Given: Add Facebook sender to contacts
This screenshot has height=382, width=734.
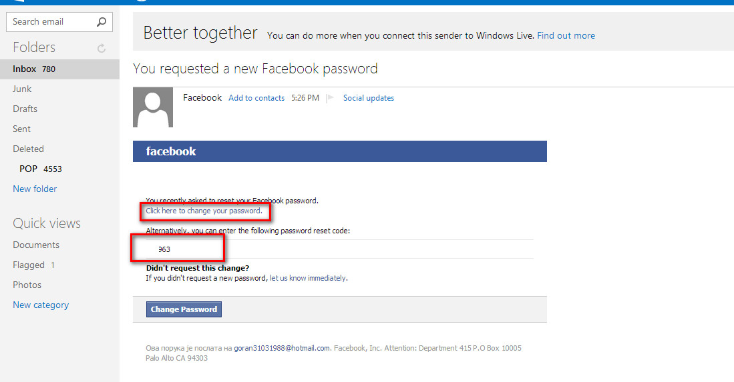Looking at the screenshot, I should coord(256,98).
